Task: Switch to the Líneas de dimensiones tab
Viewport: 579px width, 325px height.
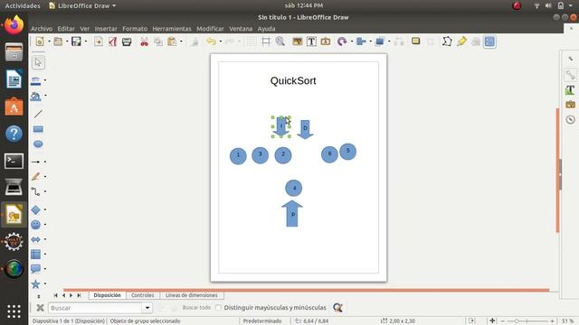Action: tap(191, 295)
